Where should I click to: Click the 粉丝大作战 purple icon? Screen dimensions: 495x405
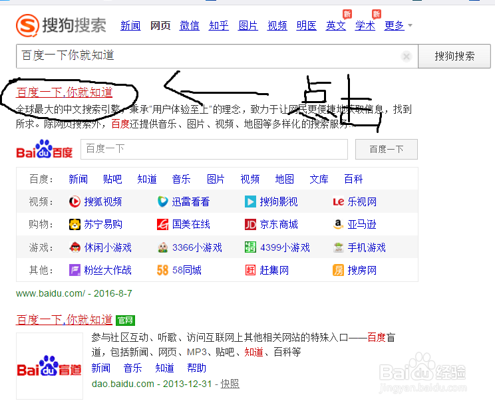coord(75,270)
